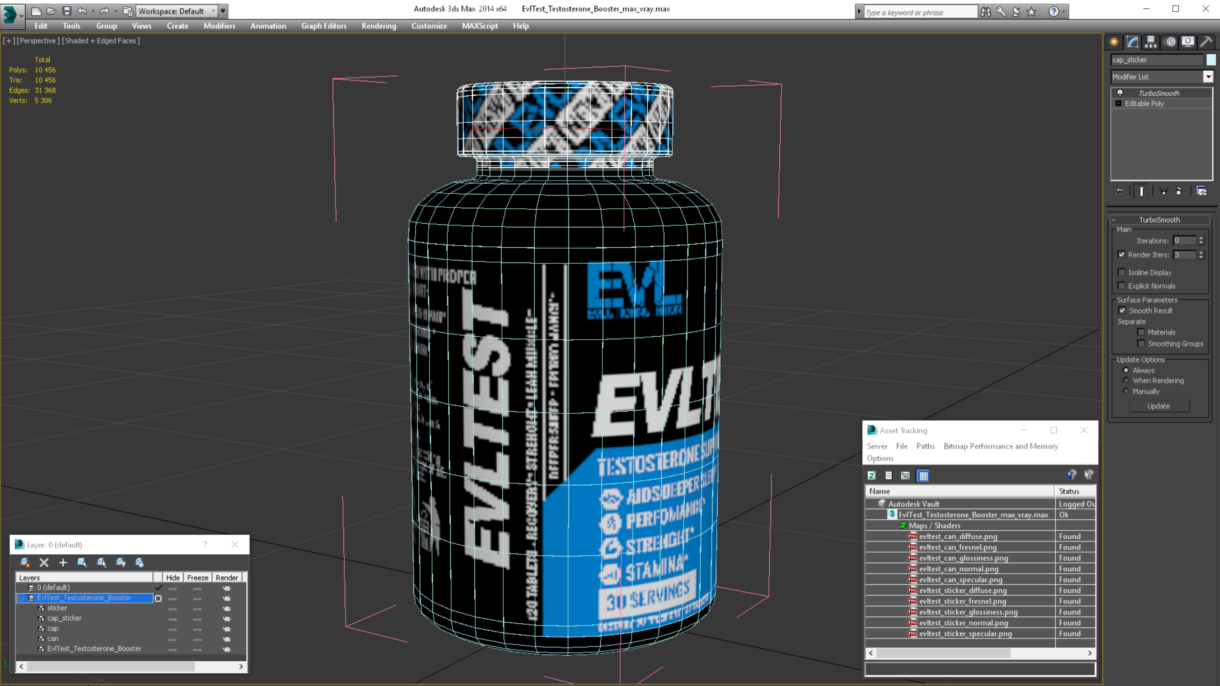Click the Update button
Image resolution: width=1220 pixels, height=686 pixels.
pos(1159,406)
